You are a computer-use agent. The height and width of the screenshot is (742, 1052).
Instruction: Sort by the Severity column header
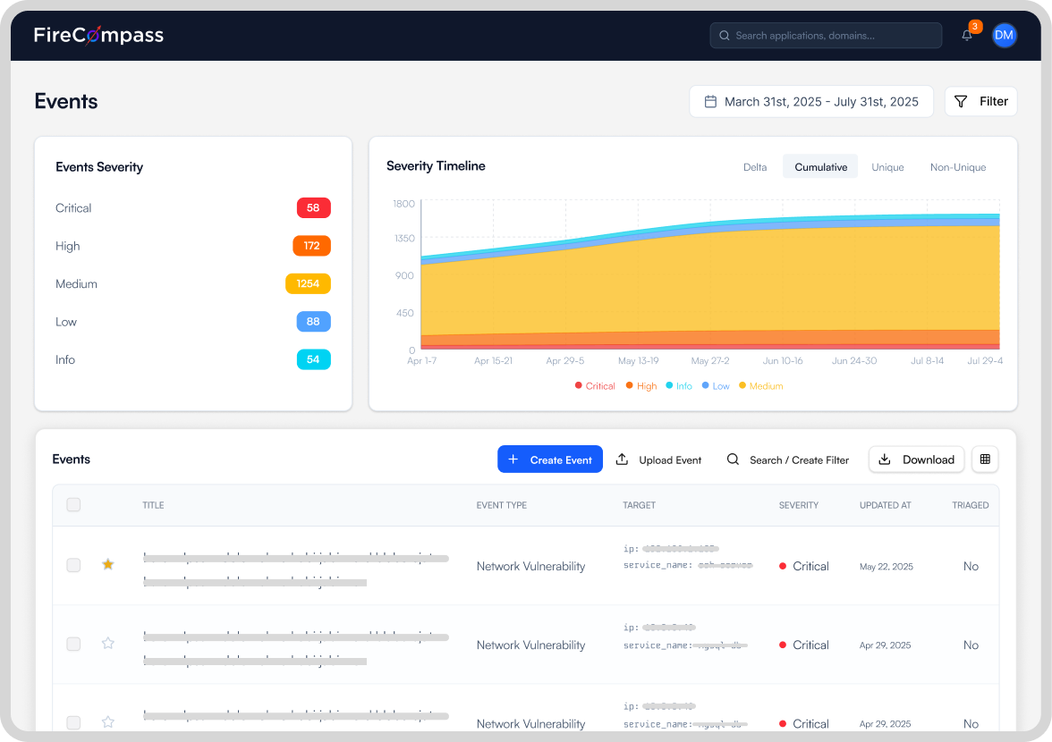click(798, 505)
